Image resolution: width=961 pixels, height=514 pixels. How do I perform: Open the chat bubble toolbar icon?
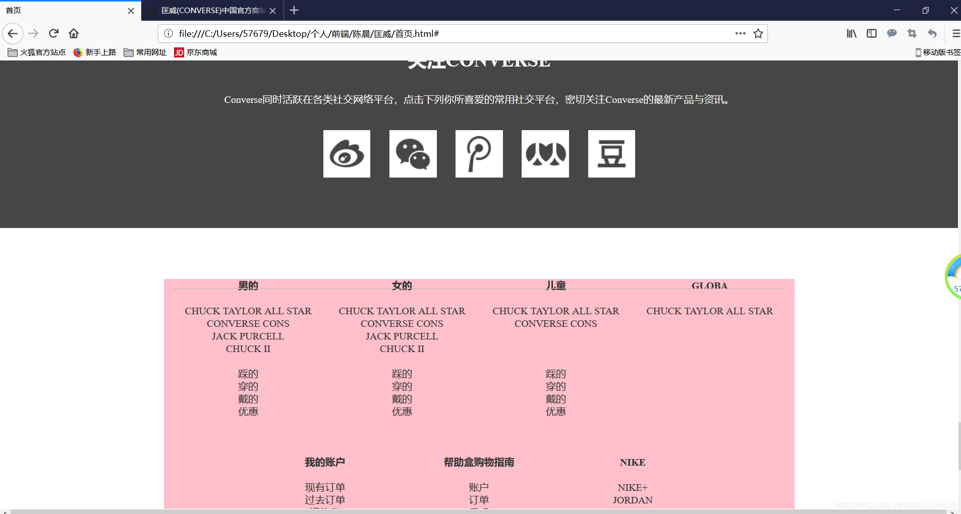892,33
